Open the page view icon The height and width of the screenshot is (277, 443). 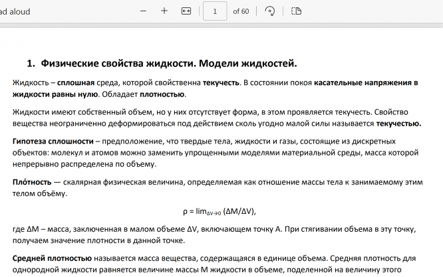point(297,11)
